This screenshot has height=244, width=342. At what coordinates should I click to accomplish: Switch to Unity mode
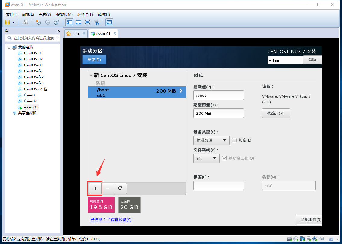(x=96, y=22)
